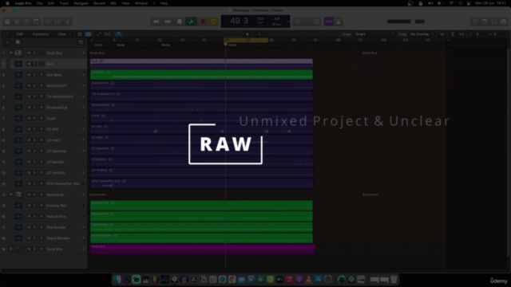Viewport: 511px width, 287px height.
Task: Toggle the purple count-in 1234 button
Action: point(328,22)
